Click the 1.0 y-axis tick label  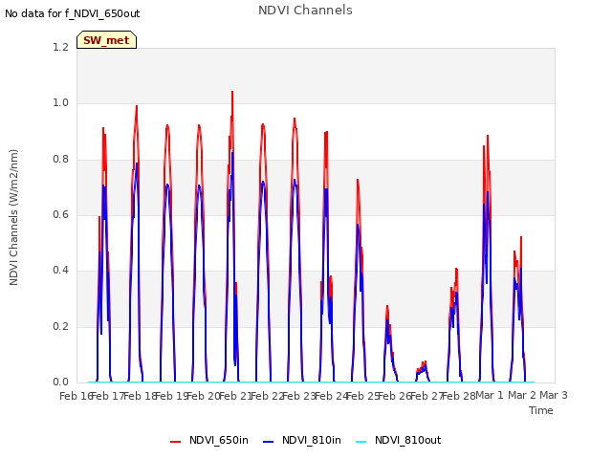pos(60,103)
